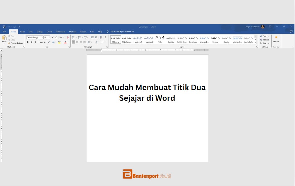Open Find in the Editing group
Screen dimensions: 295x186
[x=264, y=36]
